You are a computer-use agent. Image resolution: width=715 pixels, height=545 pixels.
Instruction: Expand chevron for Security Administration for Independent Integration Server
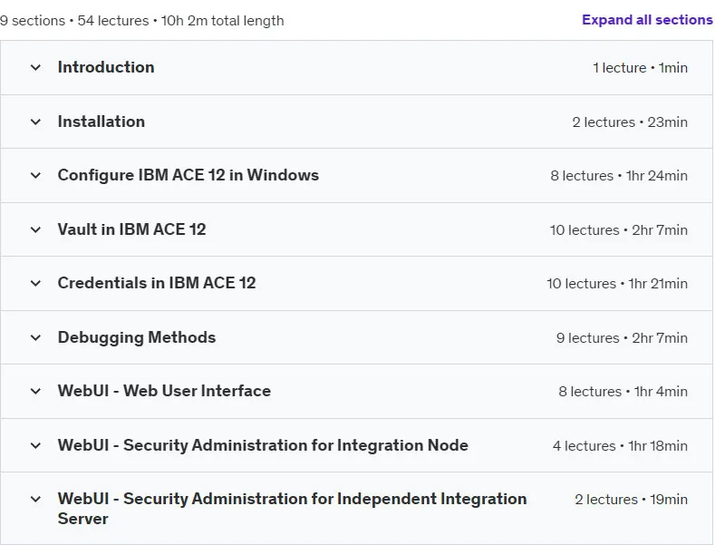[x=35, y=499]
